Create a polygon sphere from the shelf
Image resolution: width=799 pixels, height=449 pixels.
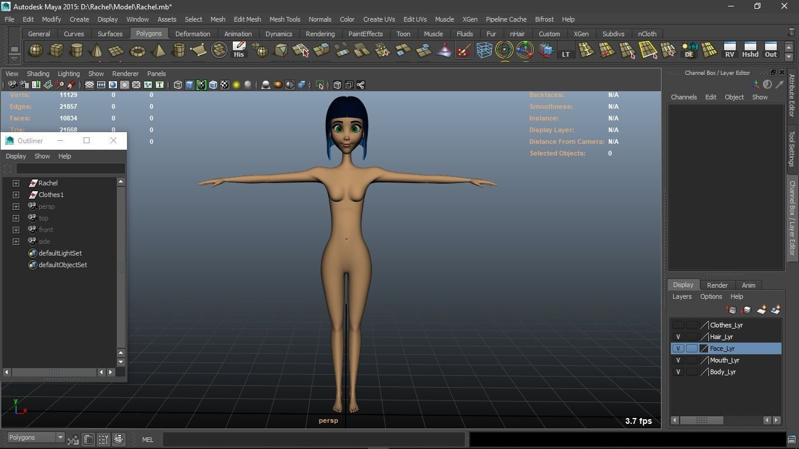(x=36, y=51)
